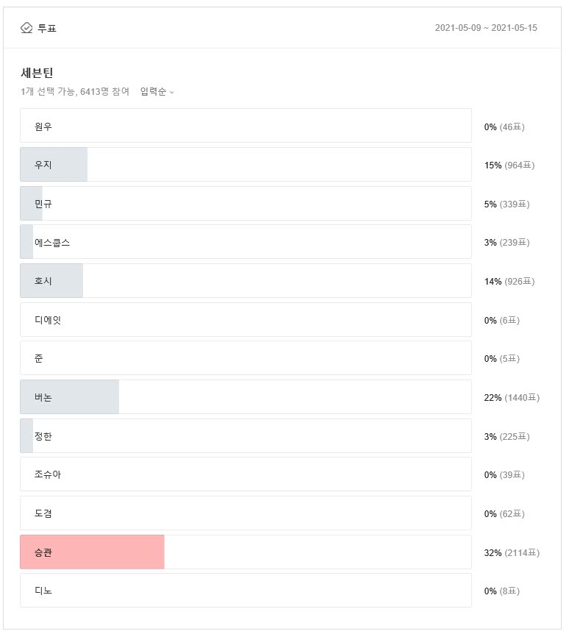Click the vote checkmark icon beside 투표
The width and height of the screenshot is (569, 634).
26,28
